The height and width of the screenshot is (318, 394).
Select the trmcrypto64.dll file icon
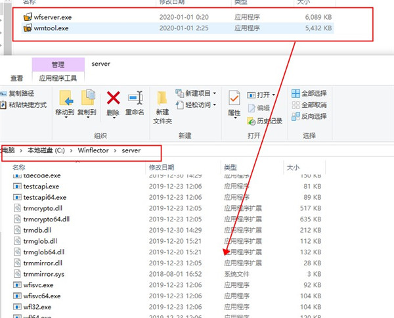click(x=17, y=219)
